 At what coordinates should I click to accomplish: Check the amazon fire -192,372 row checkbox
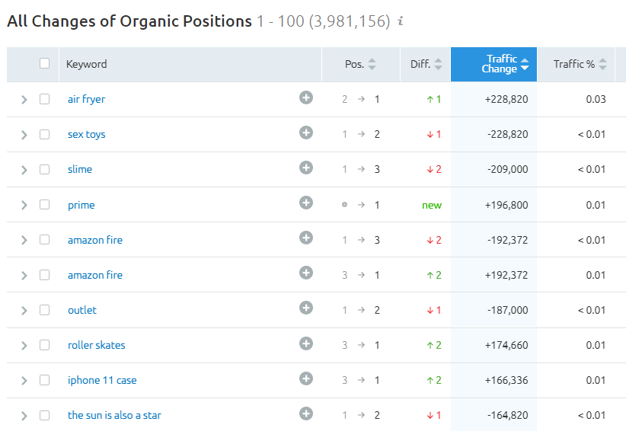coord(44,240)
